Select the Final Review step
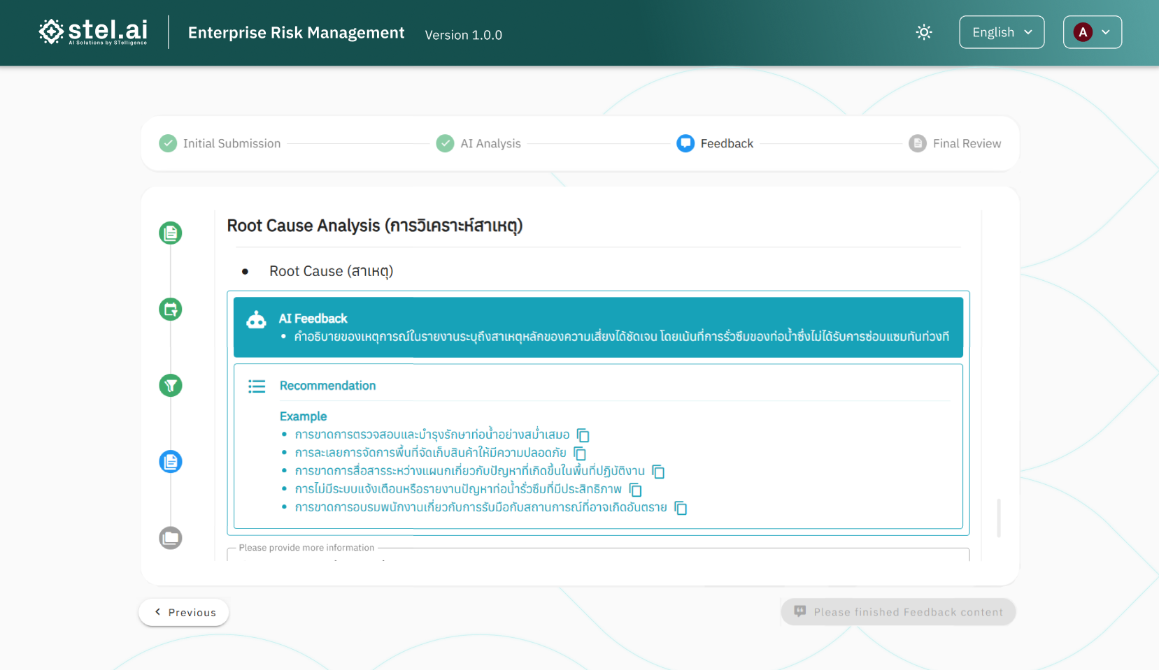1159x670 pixels. point(955,143)
